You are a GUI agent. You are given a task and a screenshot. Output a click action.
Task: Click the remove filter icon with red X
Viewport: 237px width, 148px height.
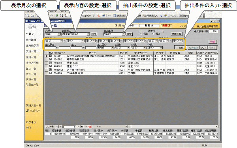(x=98, y=15)
